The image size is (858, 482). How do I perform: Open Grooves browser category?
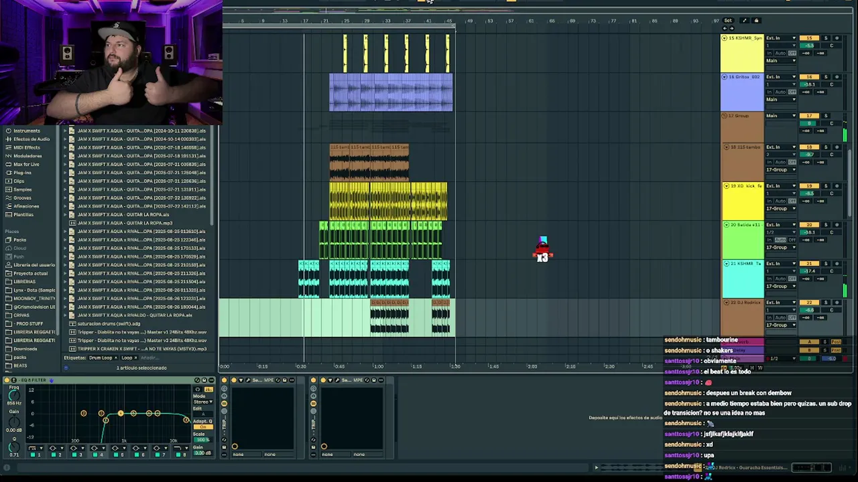tap(22, 197)
